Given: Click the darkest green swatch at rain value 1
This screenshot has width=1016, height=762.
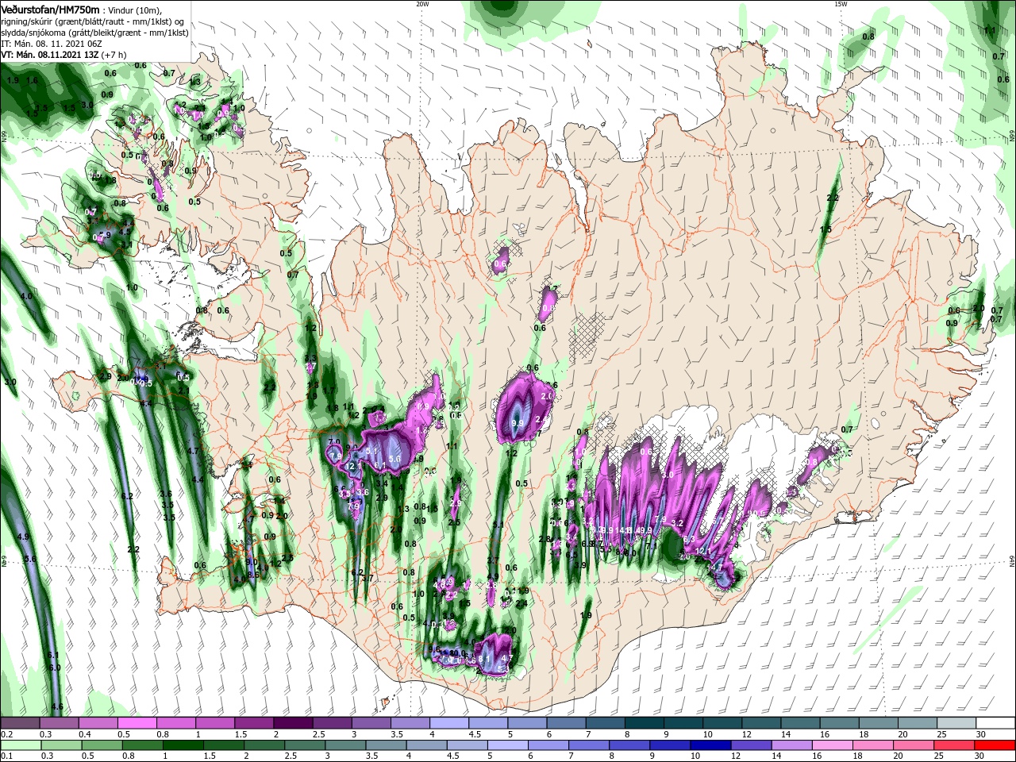Looking at the screenshot, I should (x=184, y=746).
